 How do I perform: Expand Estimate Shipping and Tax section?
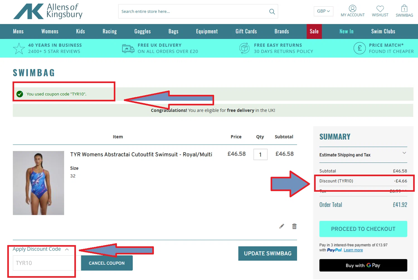pyautogui.click(x=363, y=155)
